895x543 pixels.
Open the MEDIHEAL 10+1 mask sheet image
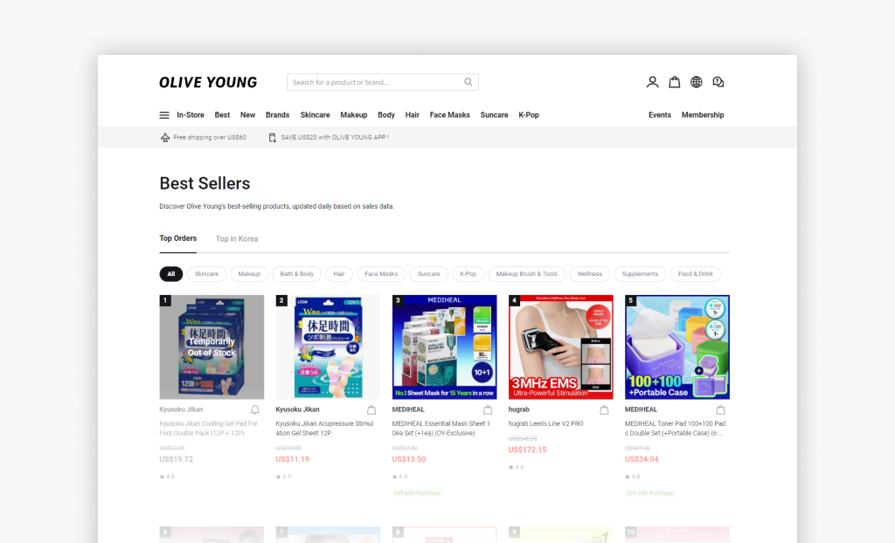point(445,347)
